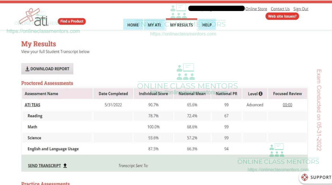Select the MY RESULTS tab
Image resolution: width=332 pixels, height=185 pixels.
click(x=181, y=25)
